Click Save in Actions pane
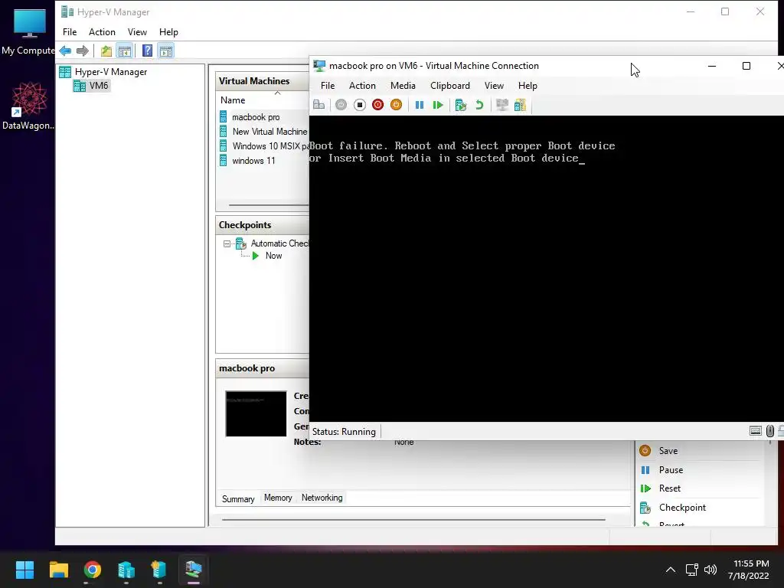The image size is (784, 588). 668,451
